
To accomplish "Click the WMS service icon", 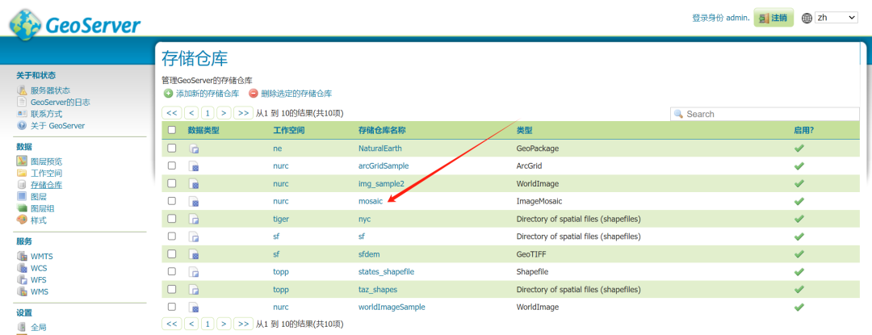I will [22, 291].
